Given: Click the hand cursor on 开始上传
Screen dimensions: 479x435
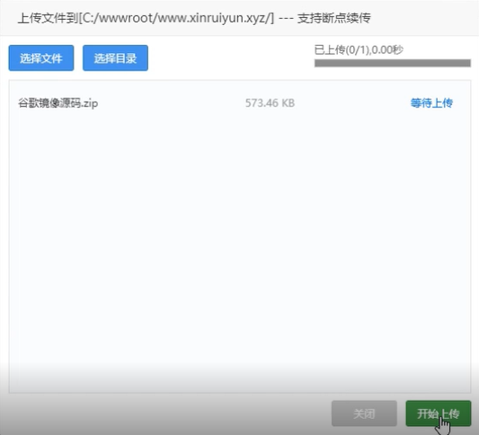Looking at the screenshot, I should (x=443, y=424).
